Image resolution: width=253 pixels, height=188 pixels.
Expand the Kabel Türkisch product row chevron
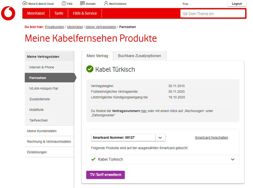coord(232,159)
